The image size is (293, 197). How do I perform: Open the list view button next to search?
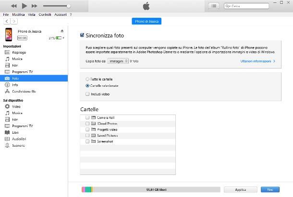coord(214,6)
